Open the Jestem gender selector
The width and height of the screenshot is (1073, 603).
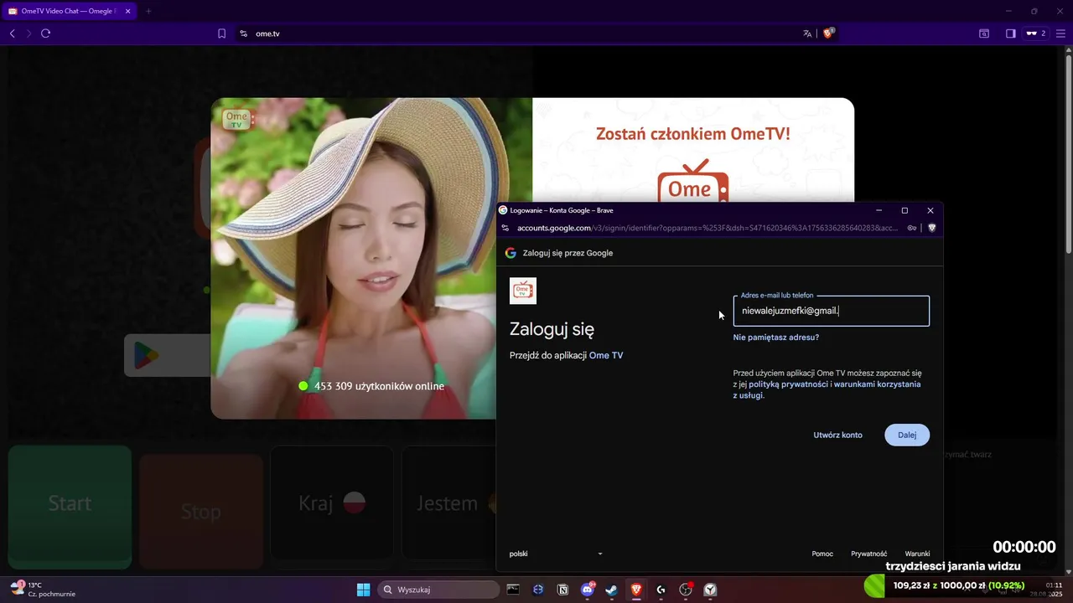point(449,503)
